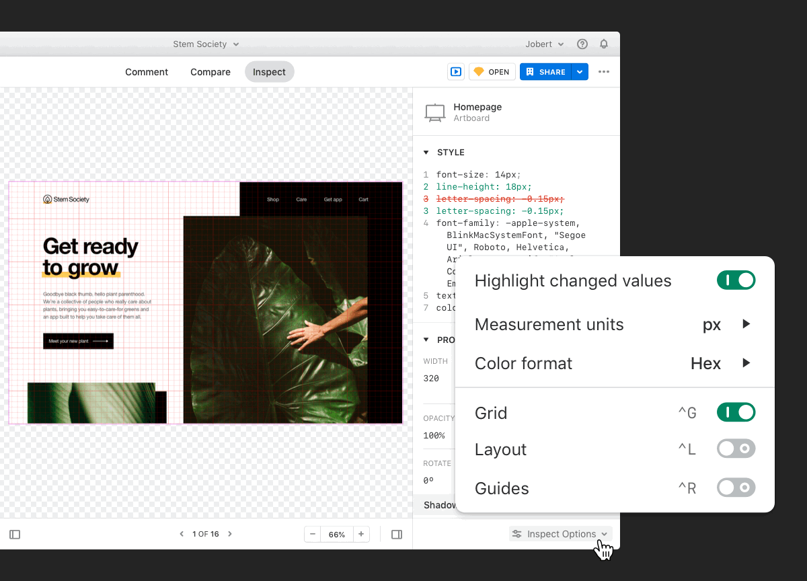Disable the Grid toggle

[x=736, y=412]
